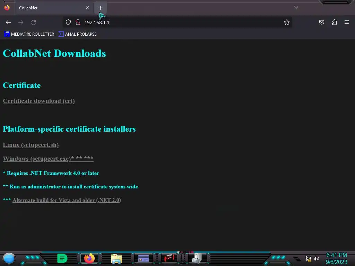Open a new tab

tap(100, 8)
